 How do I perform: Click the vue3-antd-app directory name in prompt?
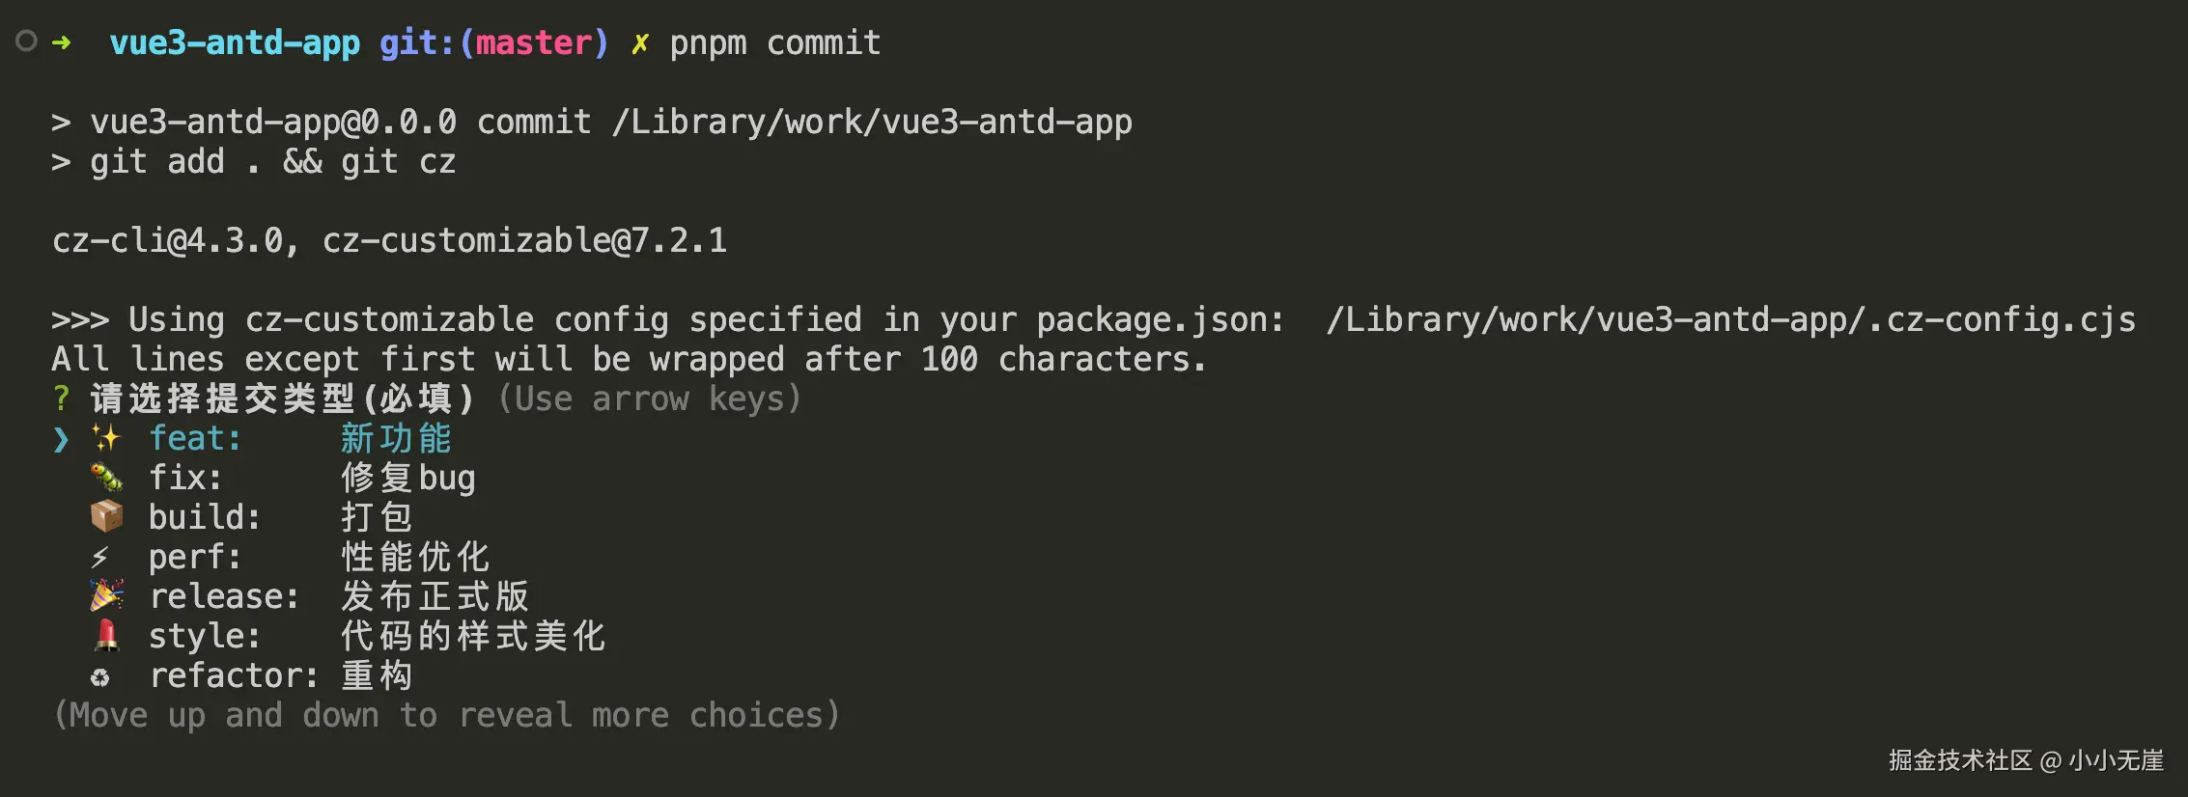coord(235,42)
